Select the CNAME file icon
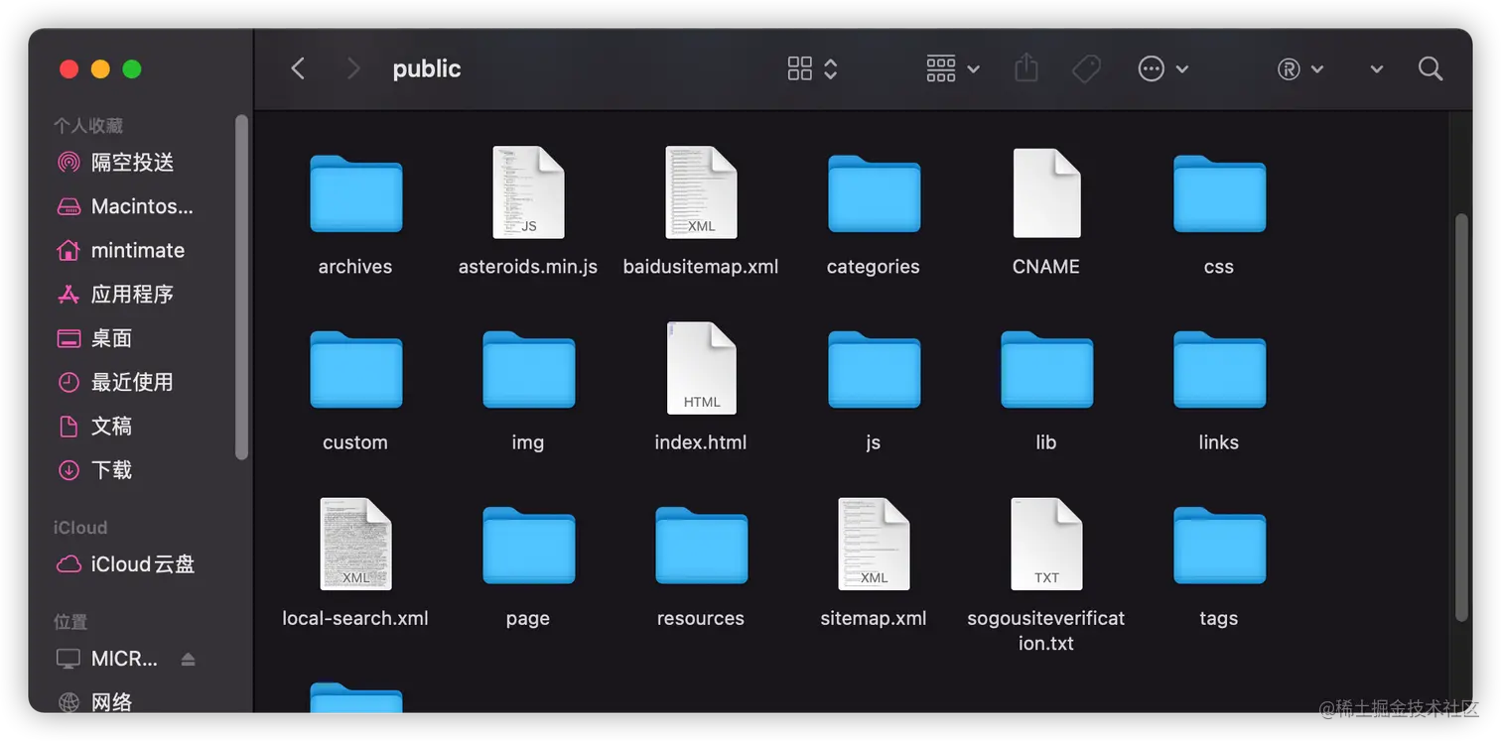Viewport: 1501px width, 741px height. [1046, 192]
